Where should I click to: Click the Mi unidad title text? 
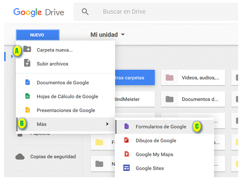(104, 35)
